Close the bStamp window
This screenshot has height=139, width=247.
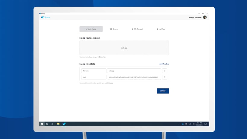pyautogui.click(x=207, y=14)
